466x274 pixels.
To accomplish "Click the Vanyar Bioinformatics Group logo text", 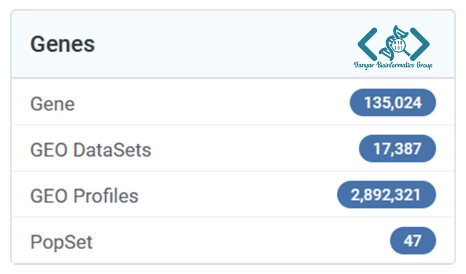I will pyautogui.click(x=393, y=65).
